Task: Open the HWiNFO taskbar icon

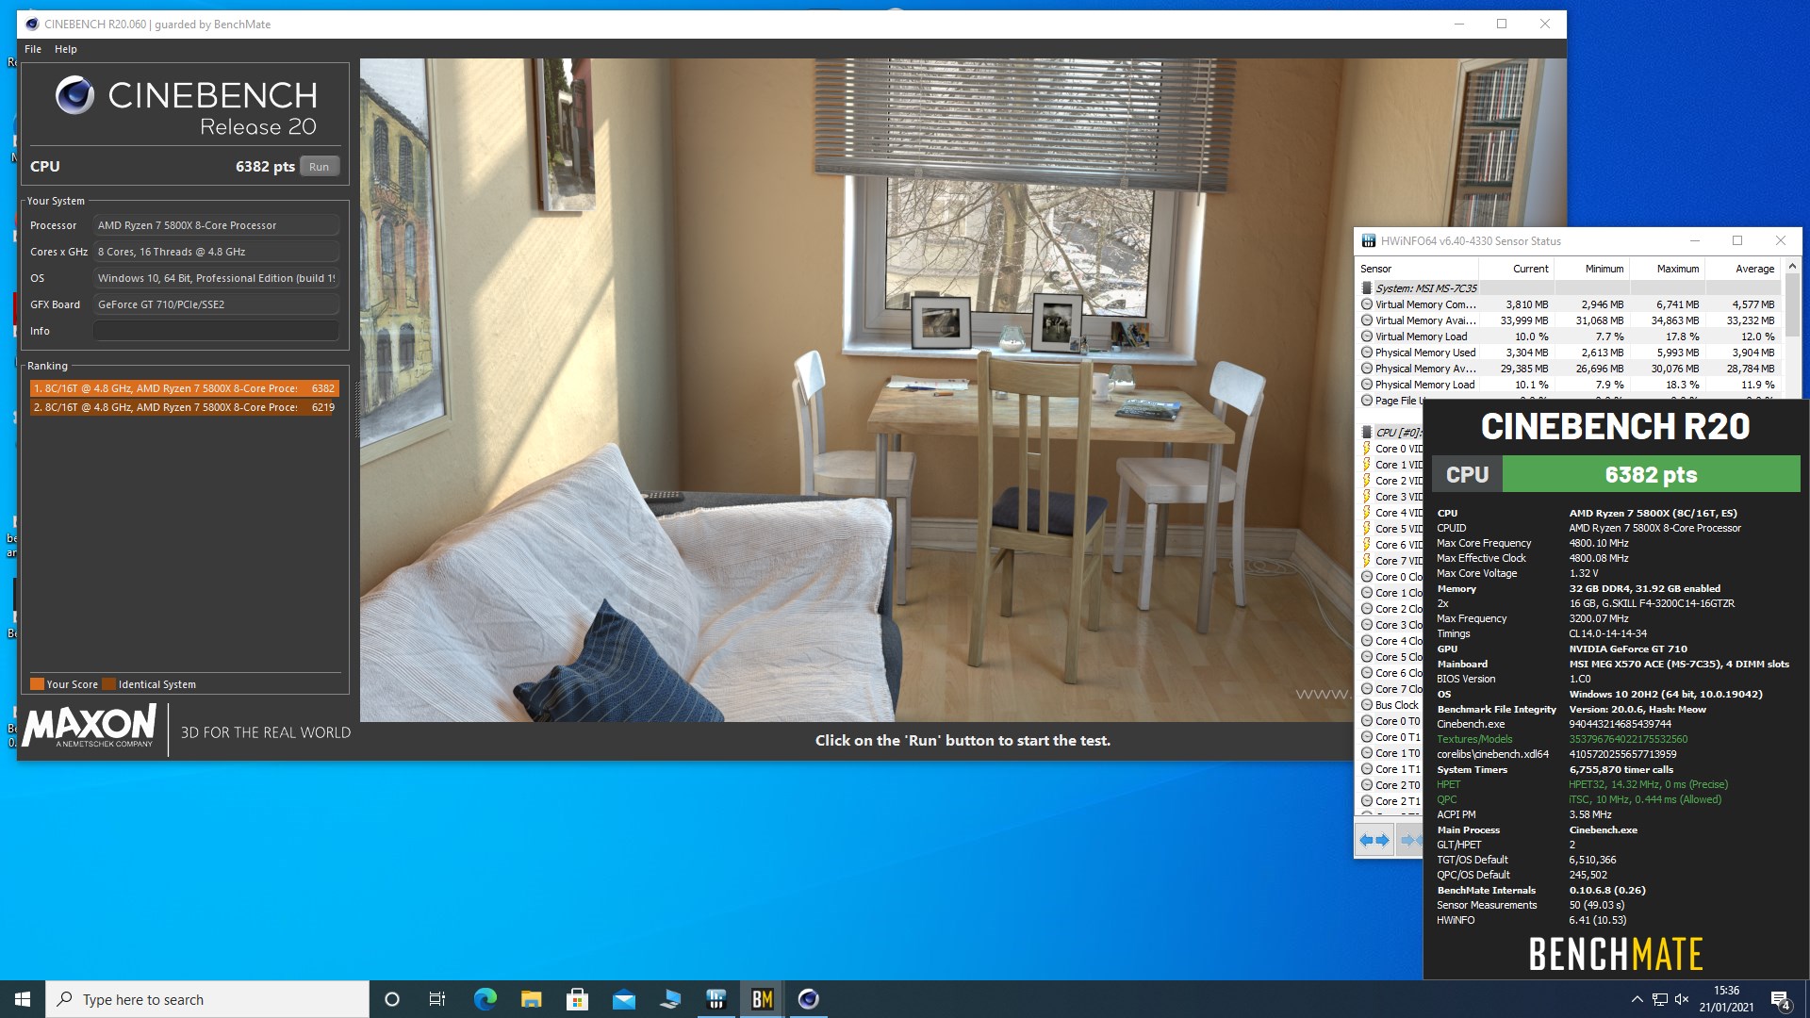Action: coord(716,999)
